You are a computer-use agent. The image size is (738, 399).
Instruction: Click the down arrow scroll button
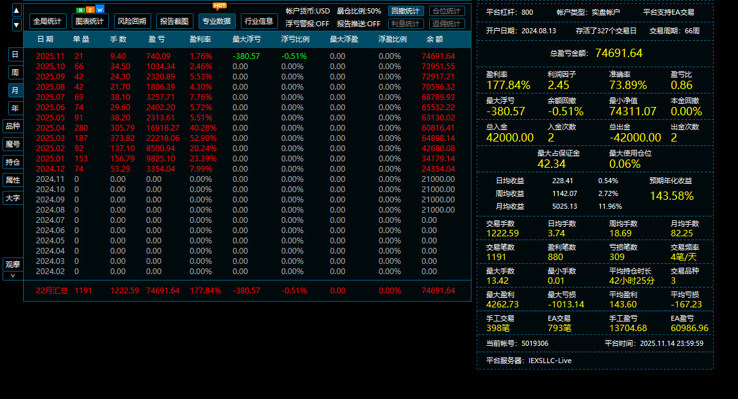[x=17, y=25]
